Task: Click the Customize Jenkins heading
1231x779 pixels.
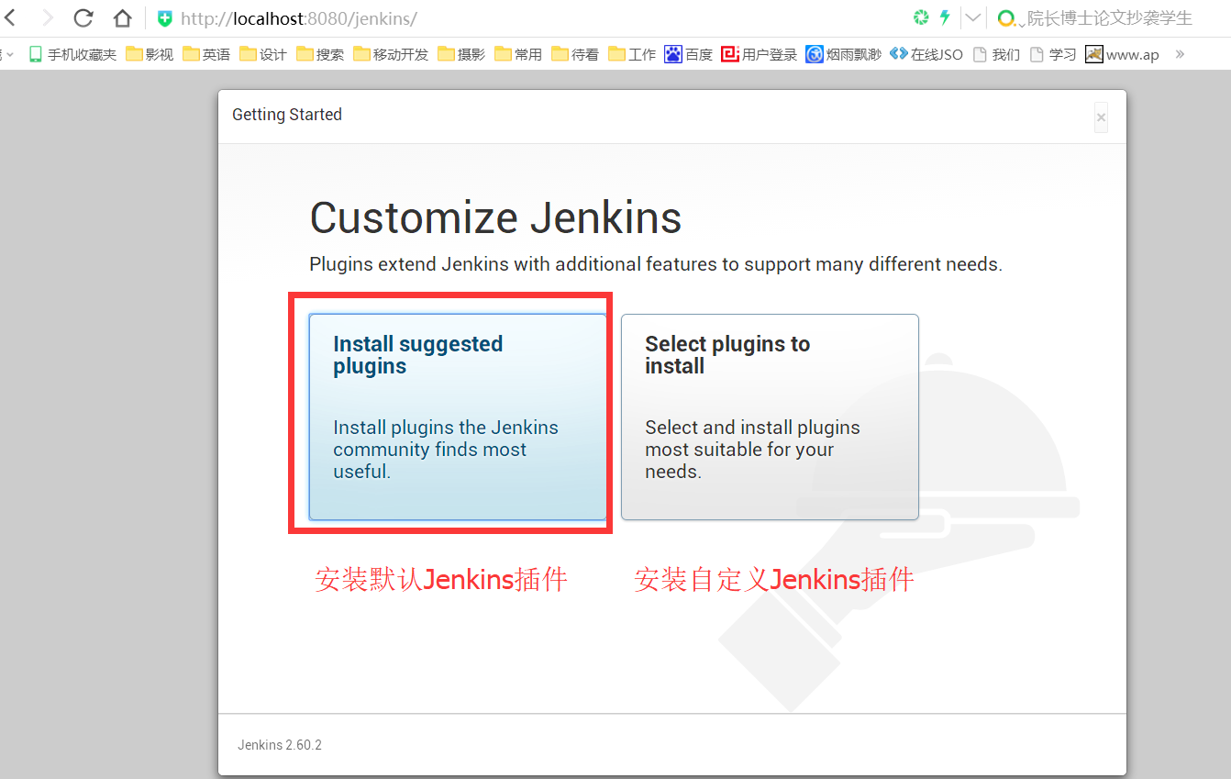Action: pyautogui.click(x=495, y=218)
